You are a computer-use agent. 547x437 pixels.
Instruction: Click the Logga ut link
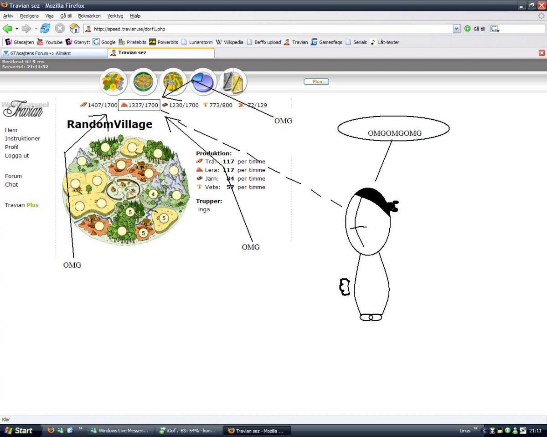[x=17, y=156]
